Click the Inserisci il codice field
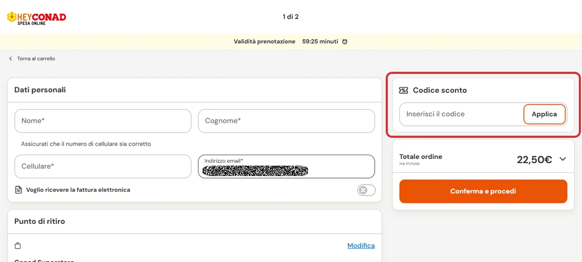This screenshot has height=262, width=582. point(461,114)
